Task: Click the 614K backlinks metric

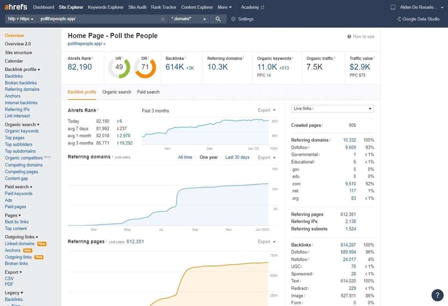Action: 175,67
